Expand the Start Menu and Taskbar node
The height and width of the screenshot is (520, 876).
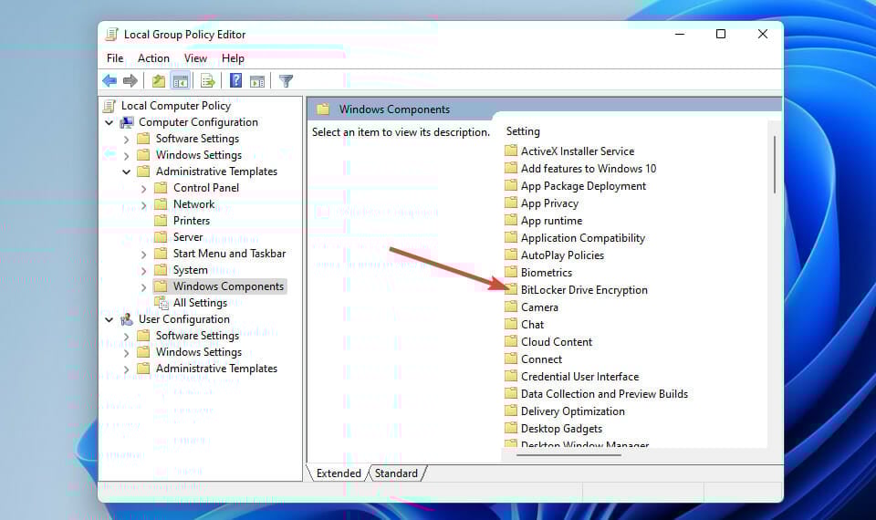(143, 255)
